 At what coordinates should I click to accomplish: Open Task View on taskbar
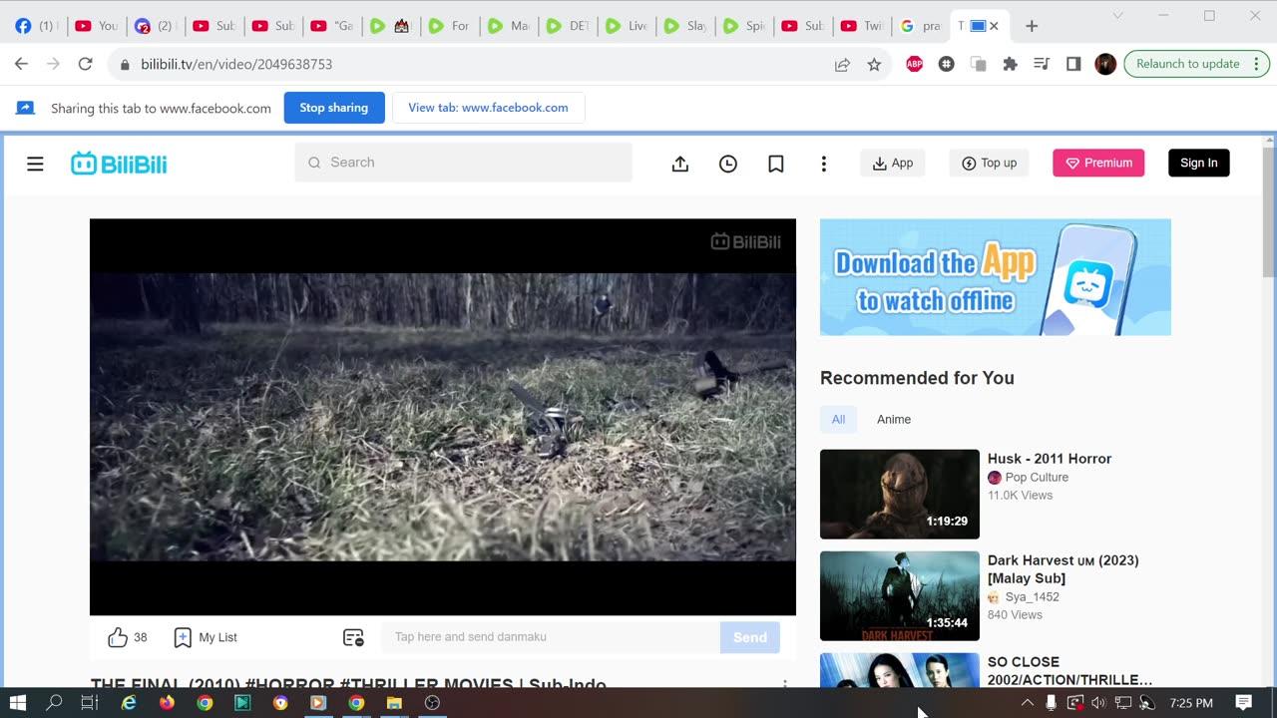[90, 703]
